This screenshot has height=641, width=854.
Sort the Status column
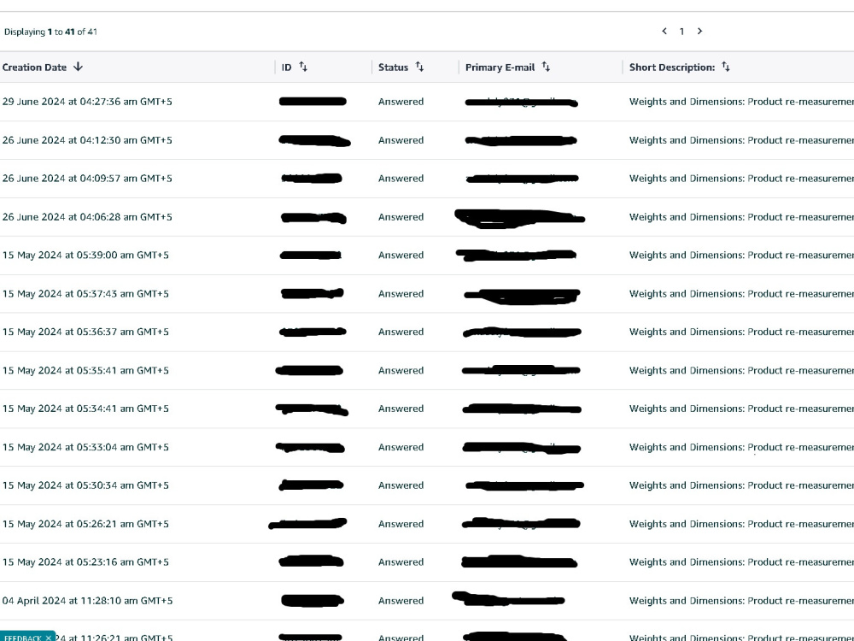click(x=419, y=67)
